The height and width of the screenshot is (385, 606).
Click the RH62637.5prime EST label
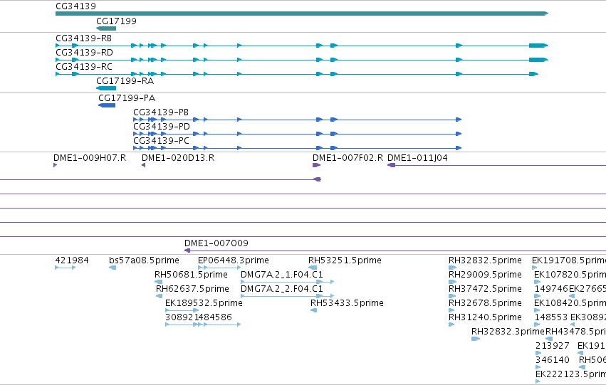click(x=192, y=288)
